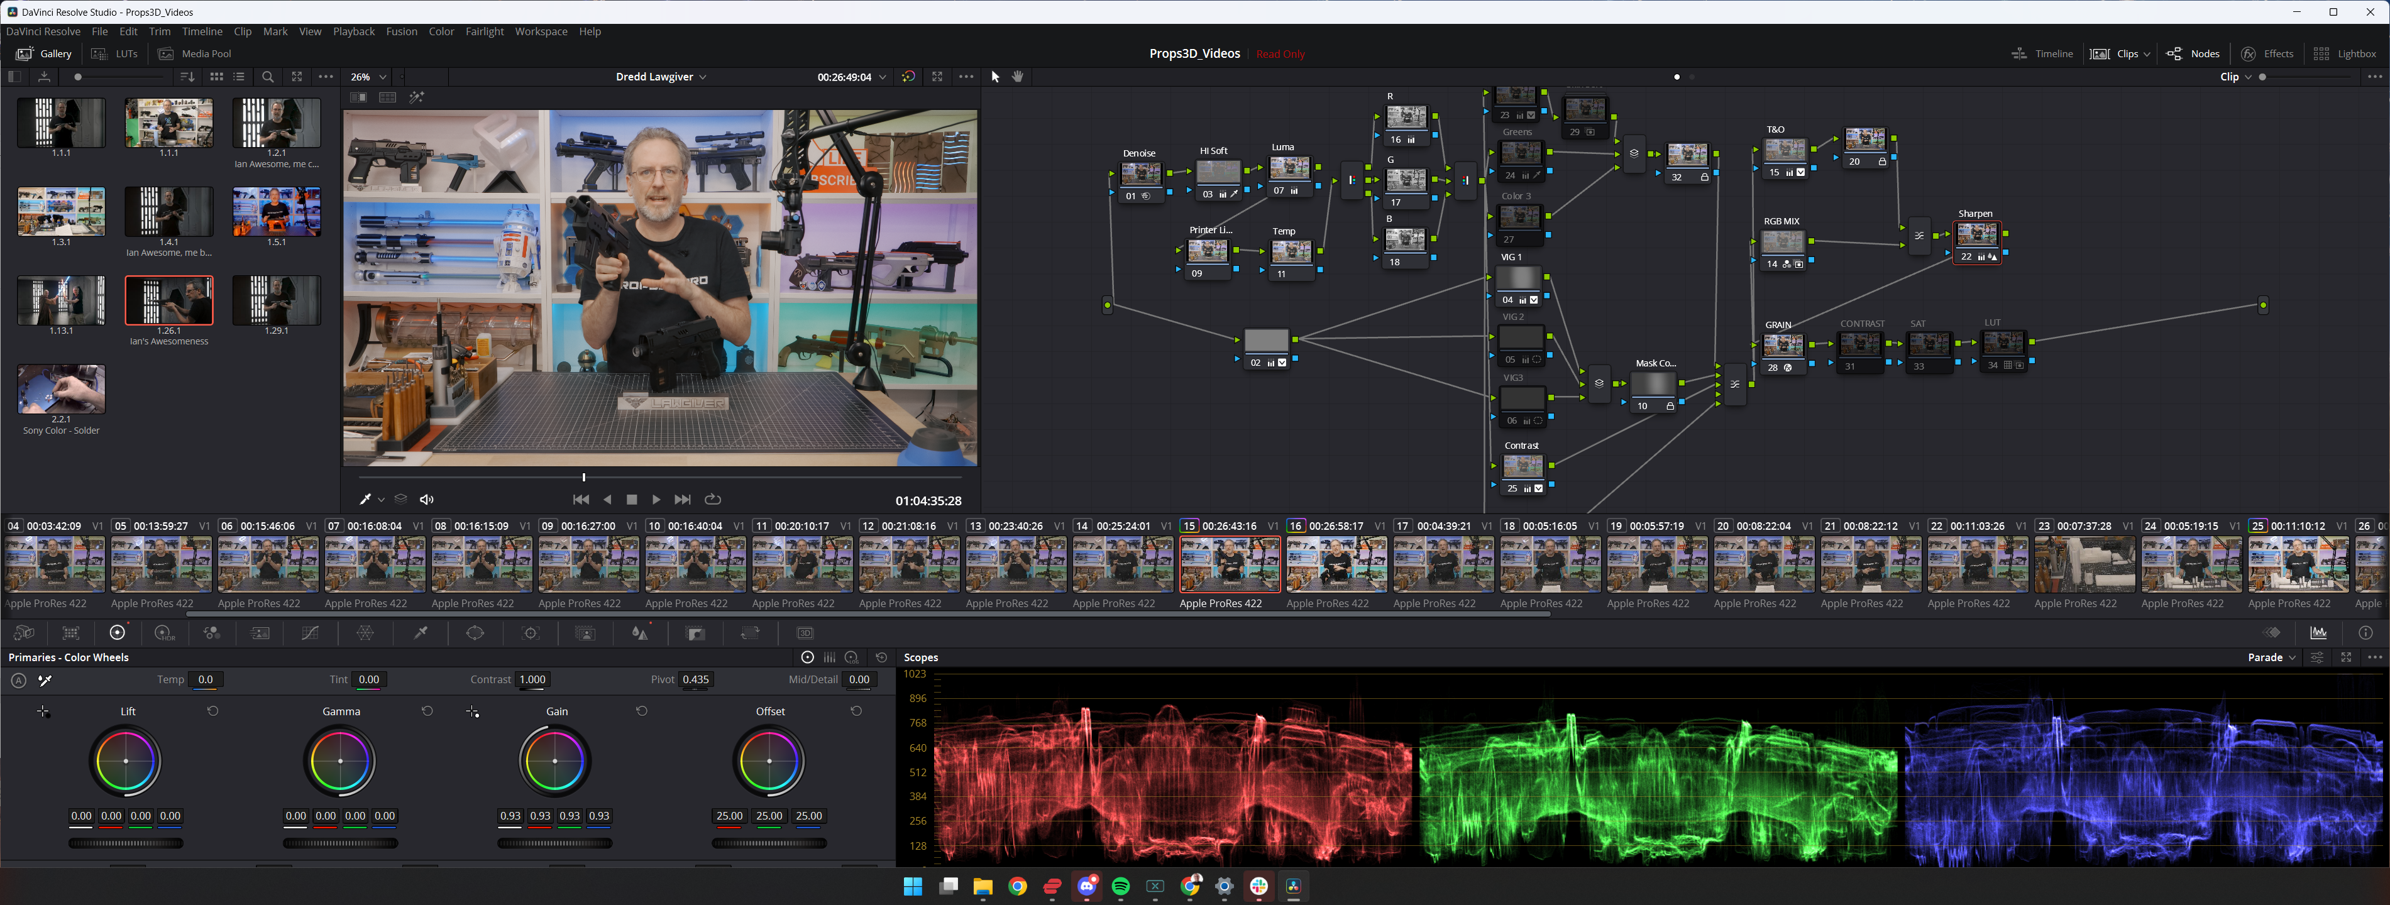The width and height of the screenshot is (2390, 905).
Task: Open the Fairlight menu
Action: tap(484, 31)
